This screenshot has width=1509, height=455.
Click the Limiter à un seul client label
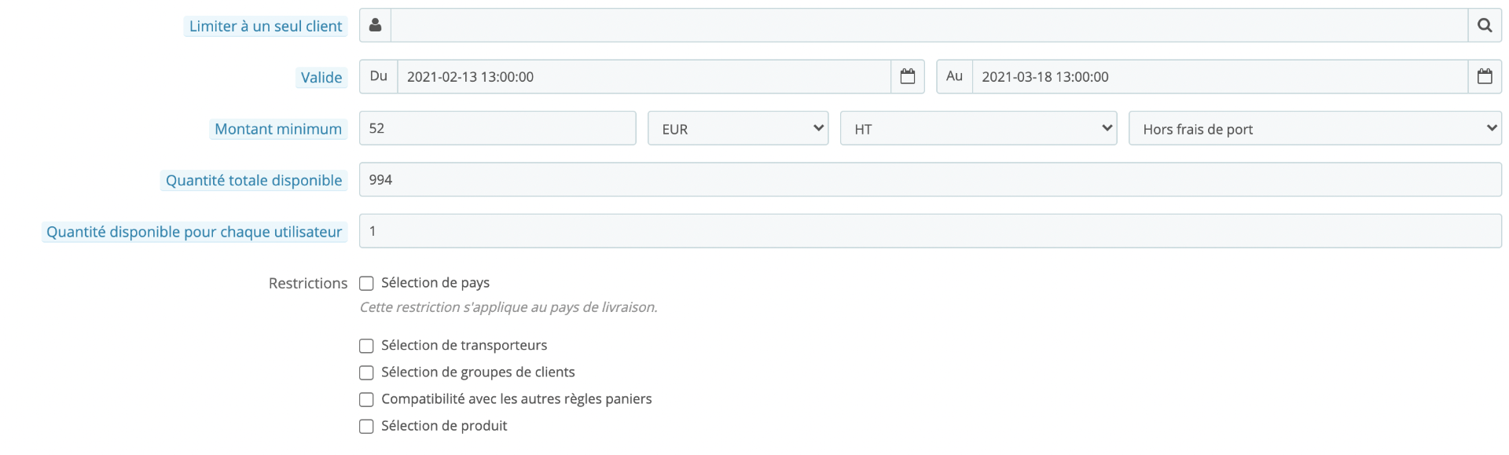click(266, 26)
